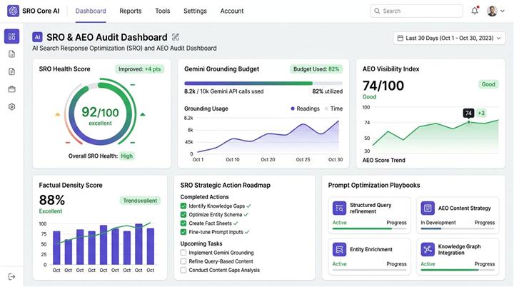514x287 pixels.
Task: Click the SRO Core AI logo icon
Action: [x=13, y=11]
